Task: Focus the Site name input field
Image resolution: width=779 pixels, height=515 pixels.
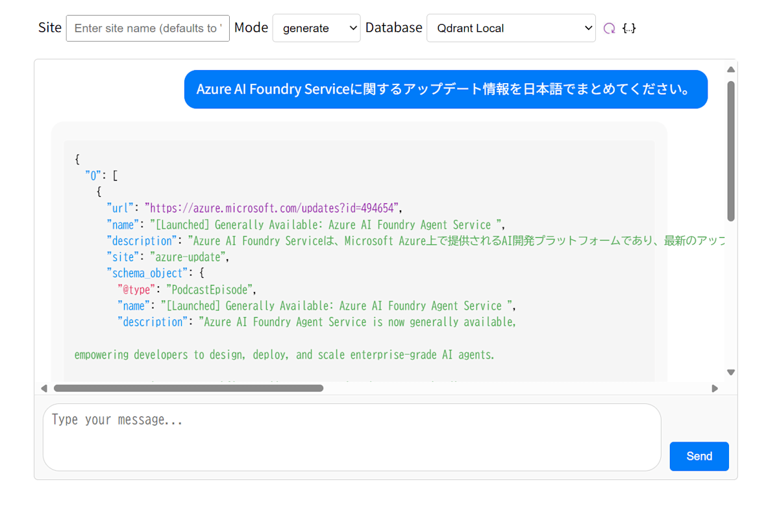Action: 148,28
